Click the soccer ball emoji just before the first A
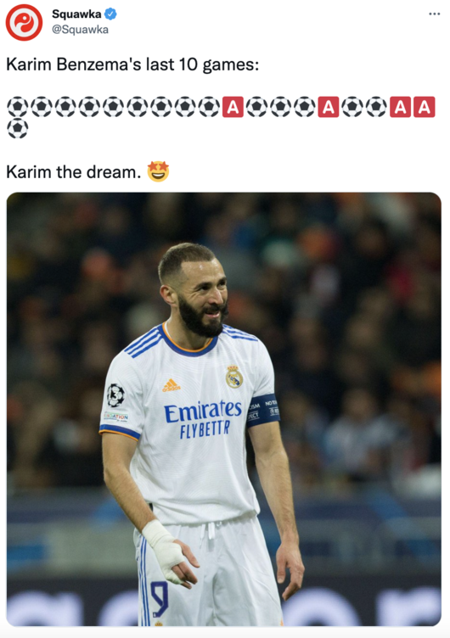The width and height of the screenshot is (450, 638). click(x=209, y=107)
